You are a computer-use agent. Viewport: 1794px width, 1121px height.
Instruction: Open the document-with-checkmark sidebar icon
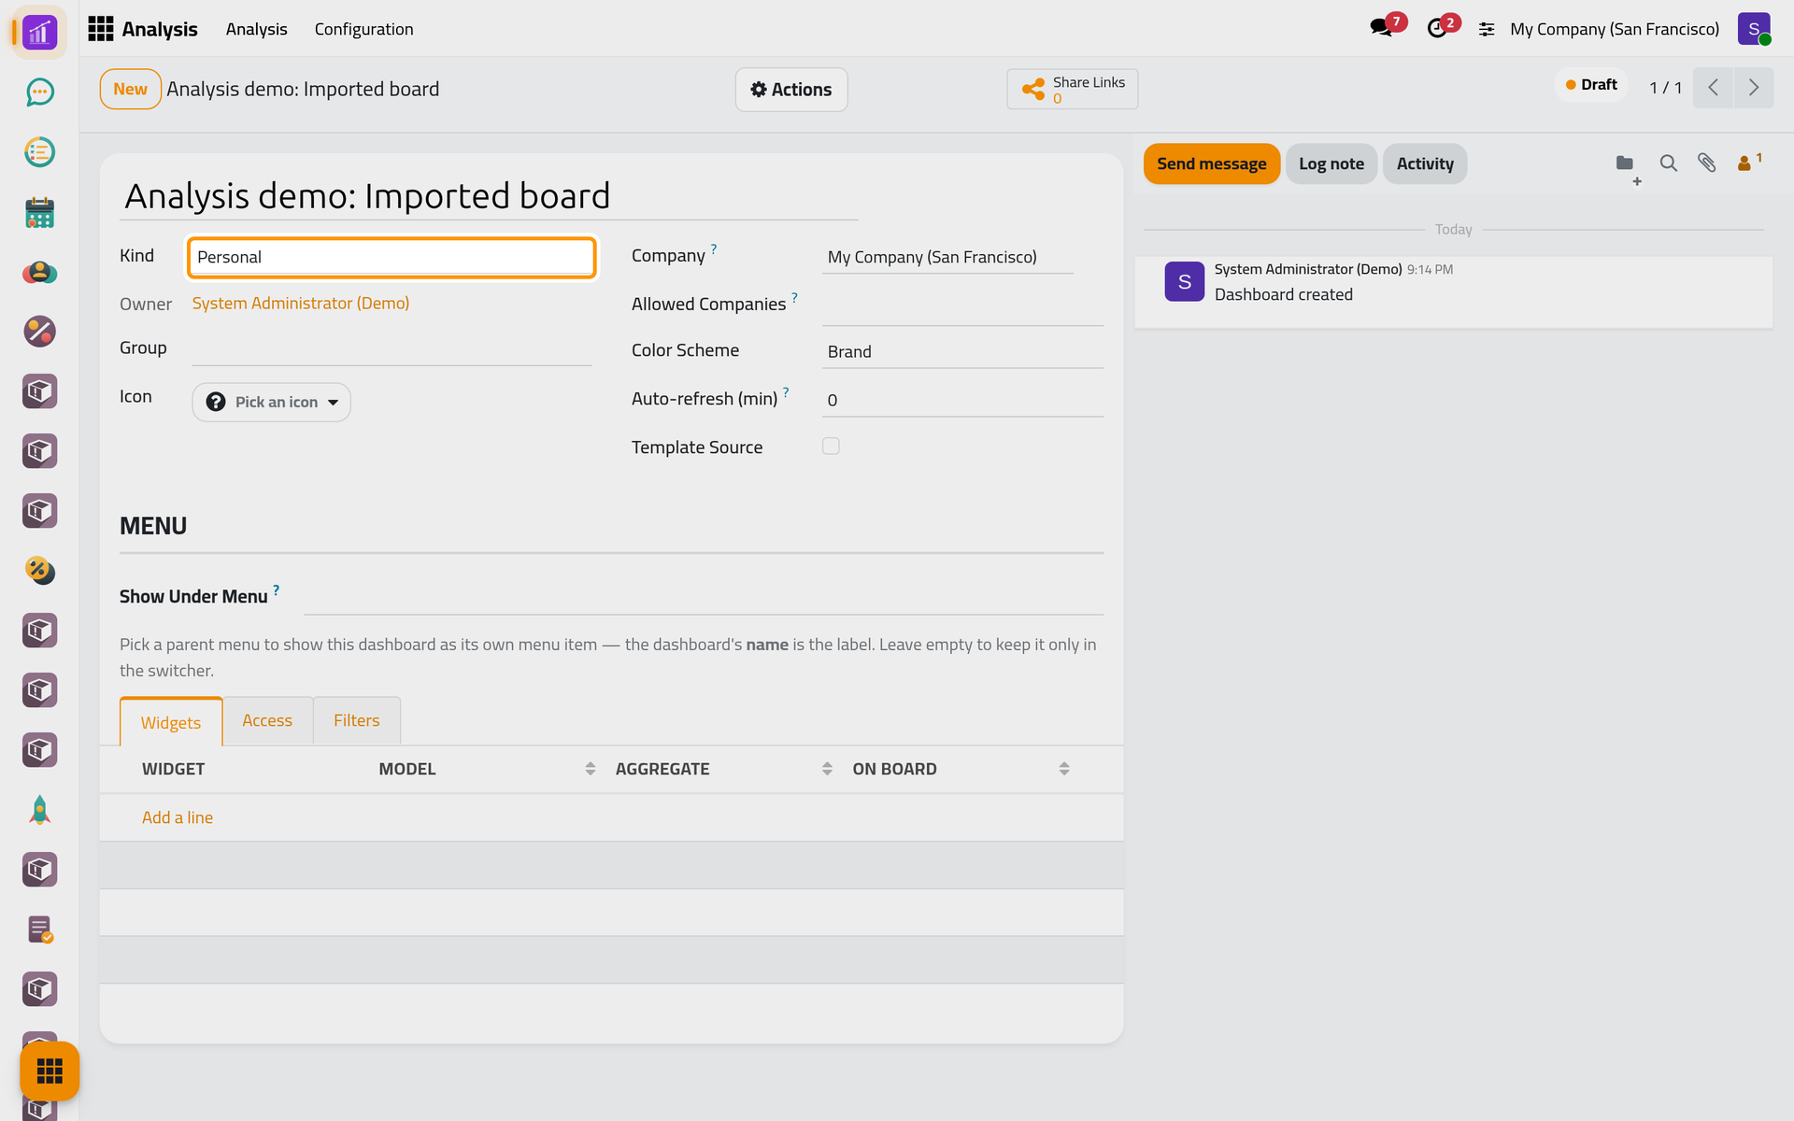click(39, 929)
